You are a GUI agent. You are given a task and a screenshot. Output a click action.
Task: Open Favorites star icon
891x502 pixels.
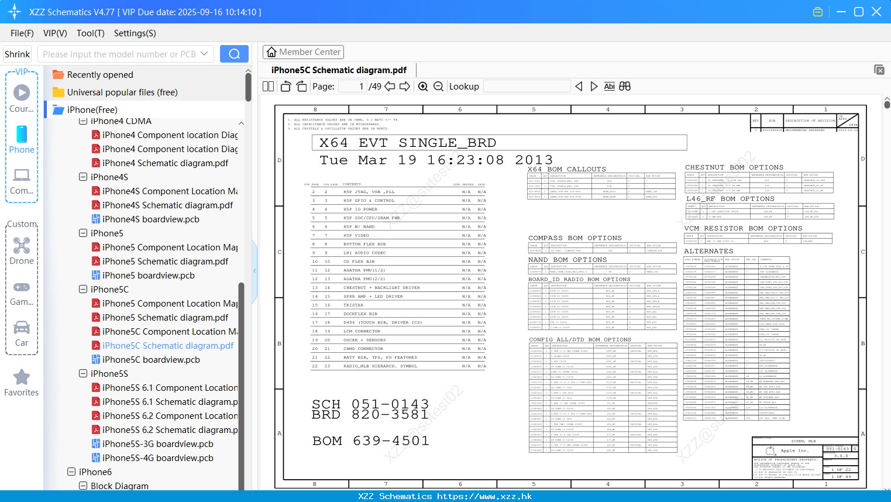pyautogui.click(x=22, y=383)
